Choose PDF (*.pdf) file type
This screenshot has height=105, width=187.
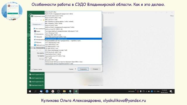(73, 58)
